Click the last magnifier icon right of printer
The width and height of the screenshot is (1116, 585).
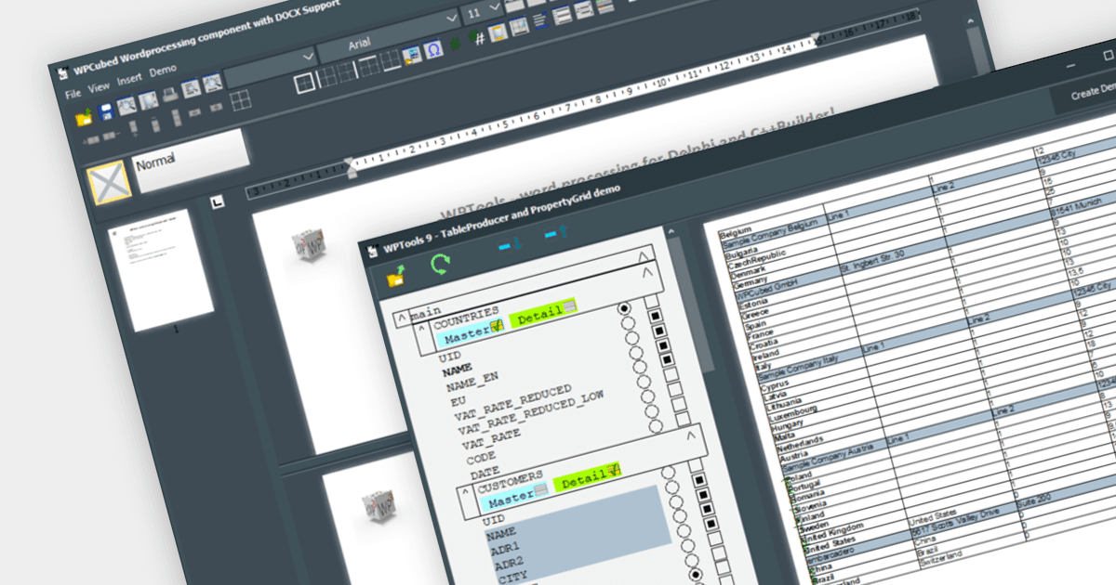point(213,83)
